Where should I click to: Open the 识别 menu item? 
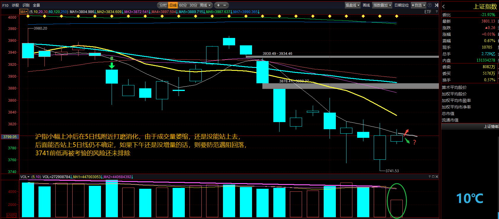(x=26, y=5)
